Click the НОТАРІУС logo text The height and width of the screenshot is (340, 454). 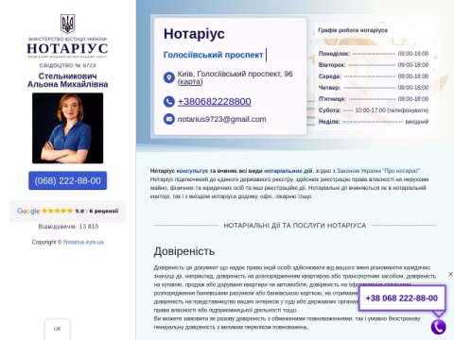tap(67, 48)
